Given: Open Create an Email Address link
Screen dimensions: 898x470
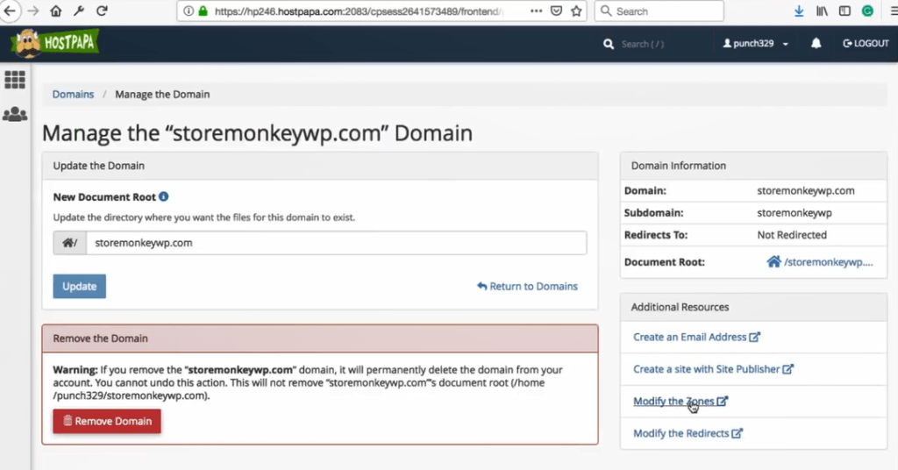Looking at the screenshot, I should click(x=696, y=338).
